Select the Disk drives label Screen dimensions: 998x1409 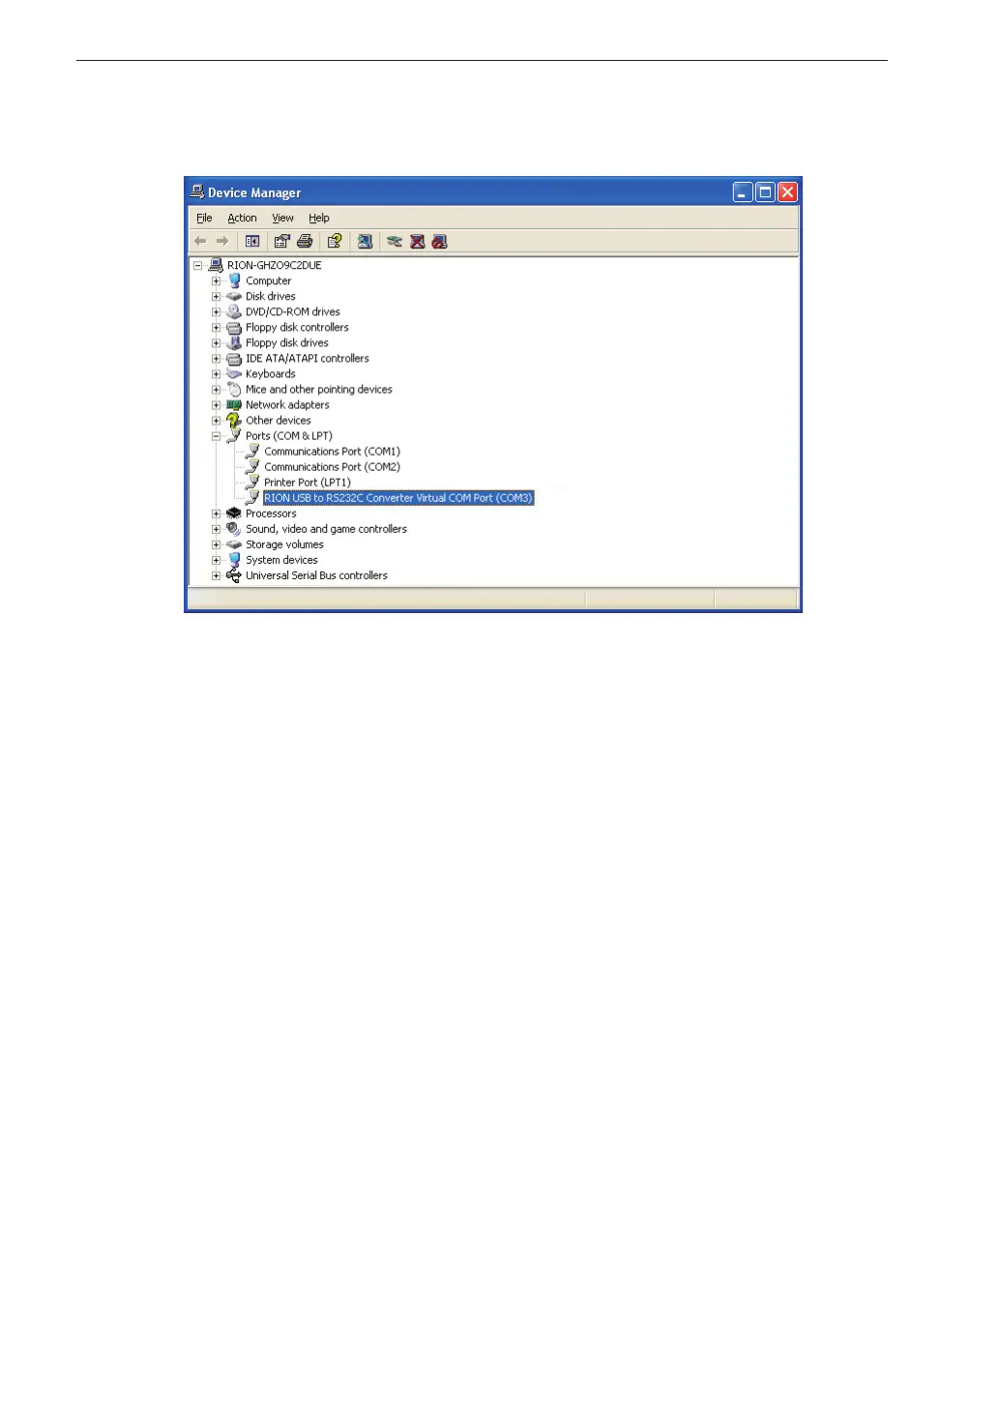click(271, 297)
